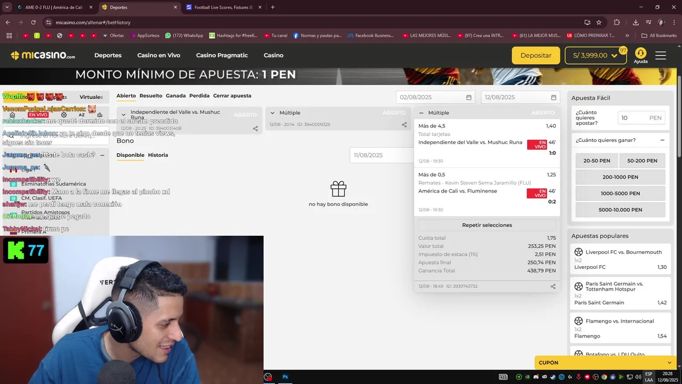The image size is (682, 384).
Task: Switch to the Perdida tab
Action: click(x=199, y=96)
